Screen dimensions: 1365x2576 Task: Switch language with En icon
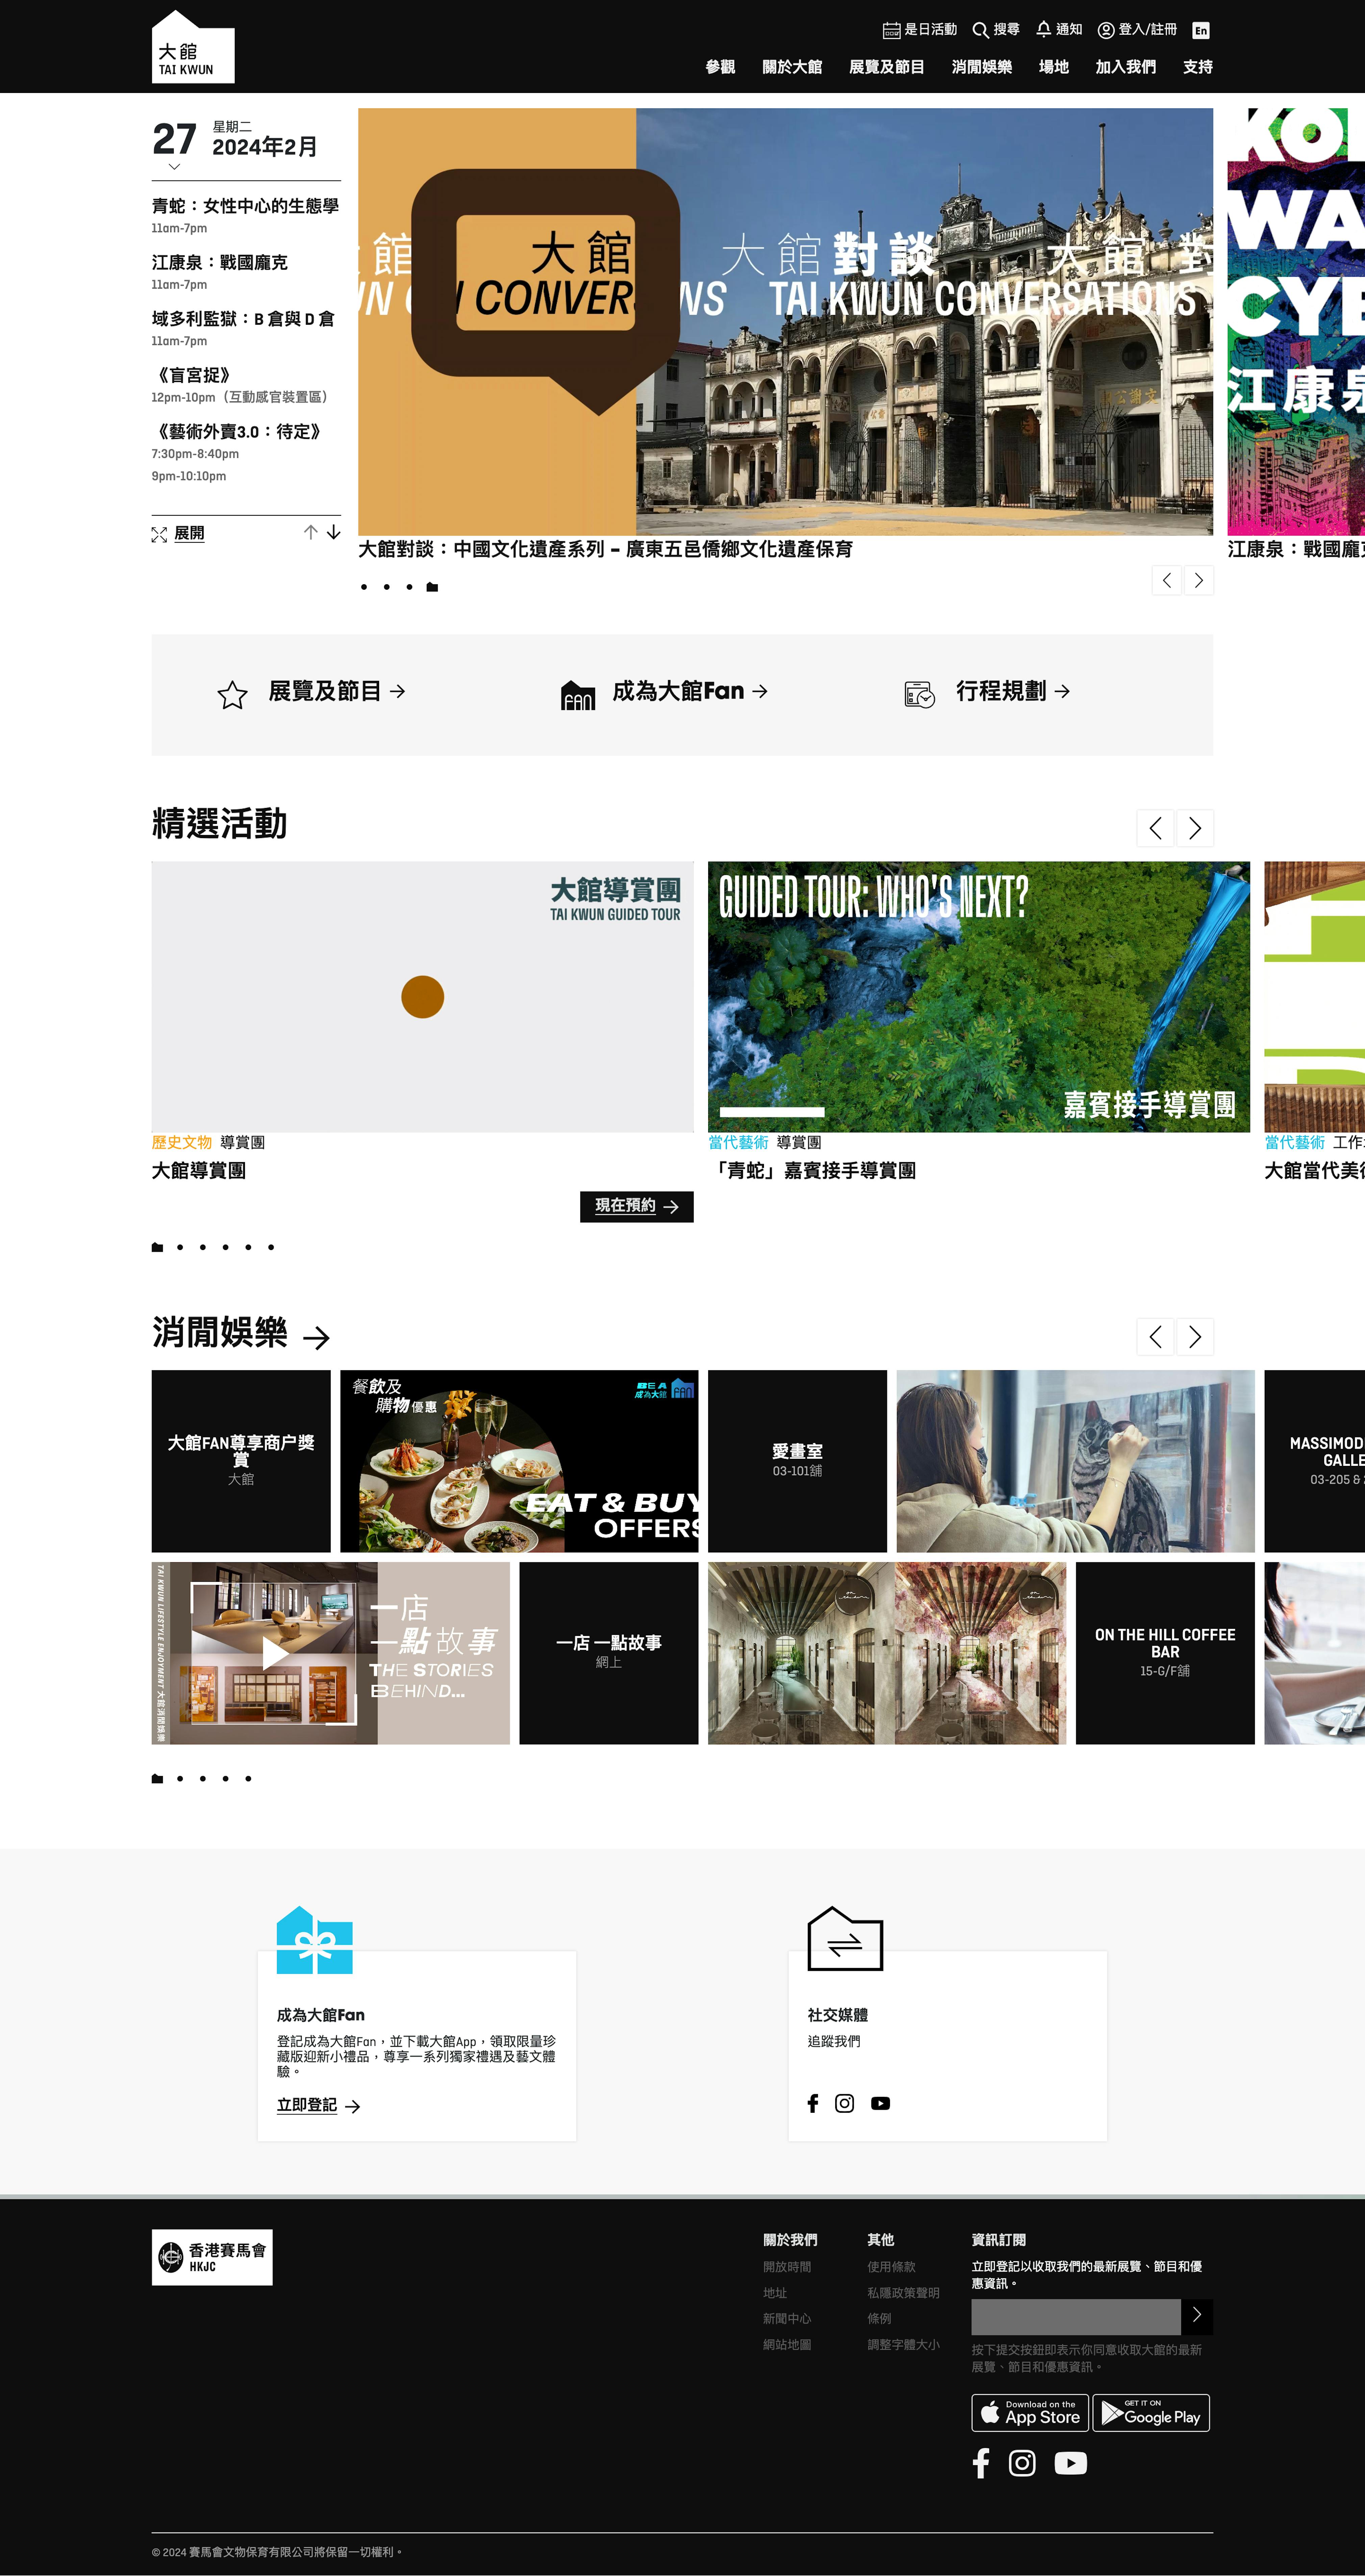(1201, 30)
